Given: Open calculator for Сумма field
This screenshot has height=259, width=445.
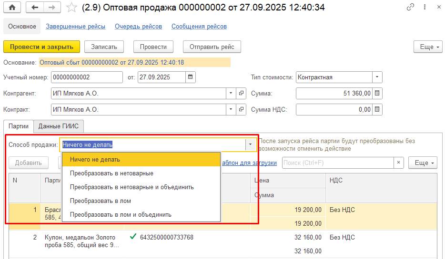Looking at the screenshot, I should click(x=377, y=94).
